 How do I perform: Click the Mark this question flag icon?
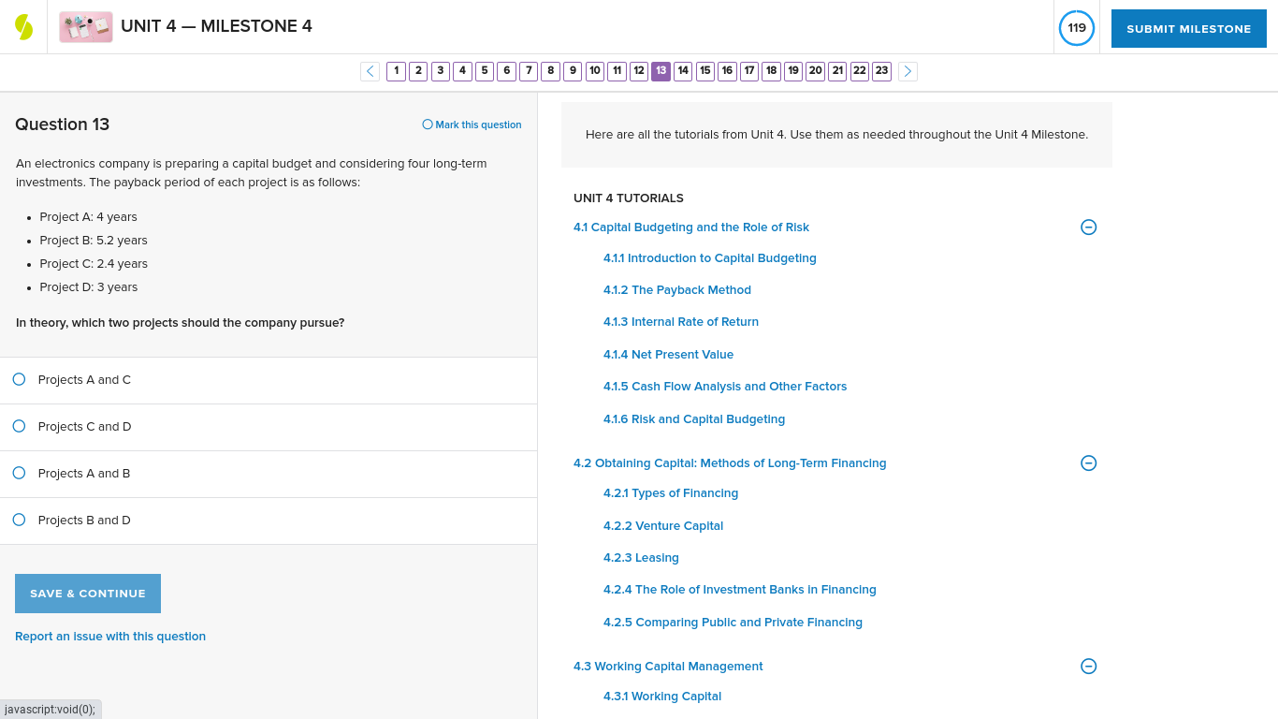click(x=426, y=124)
